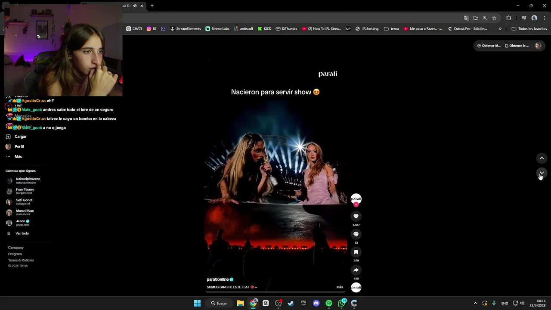Open the IG Instagram bookmark
This screenshot has width=551, height=310.
(152, 29)
